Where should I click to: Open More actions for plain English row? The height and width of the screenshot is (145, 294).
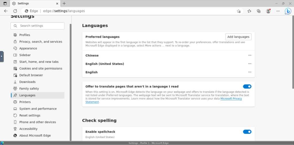point(250,72)
